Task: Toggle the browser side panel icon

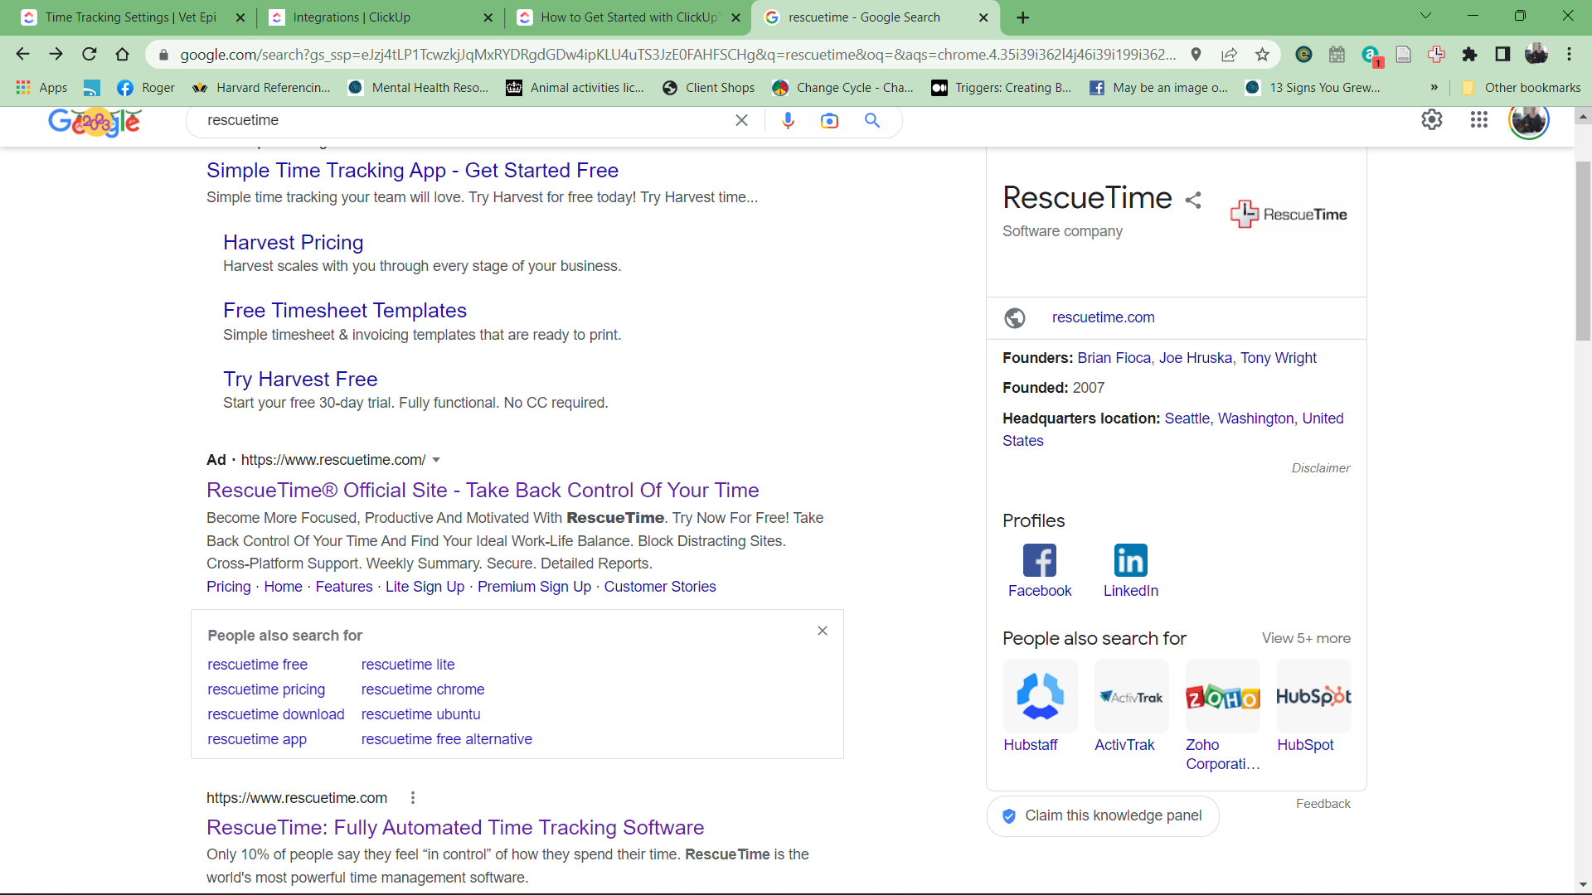Action: click(1502, 55)
